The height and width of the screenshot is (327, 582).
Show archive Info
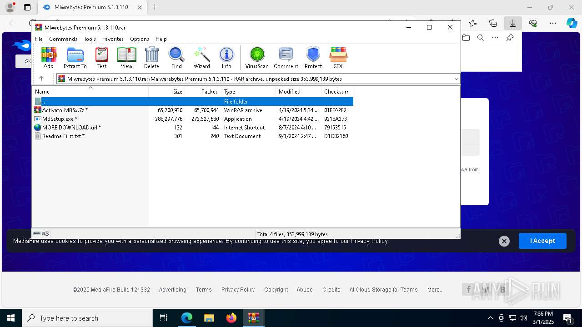226,58
